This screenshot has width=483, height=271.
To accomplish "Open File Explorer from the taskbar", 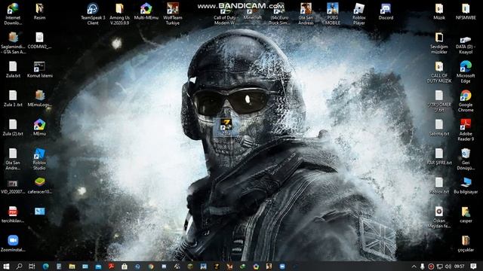I will point(72,266).
